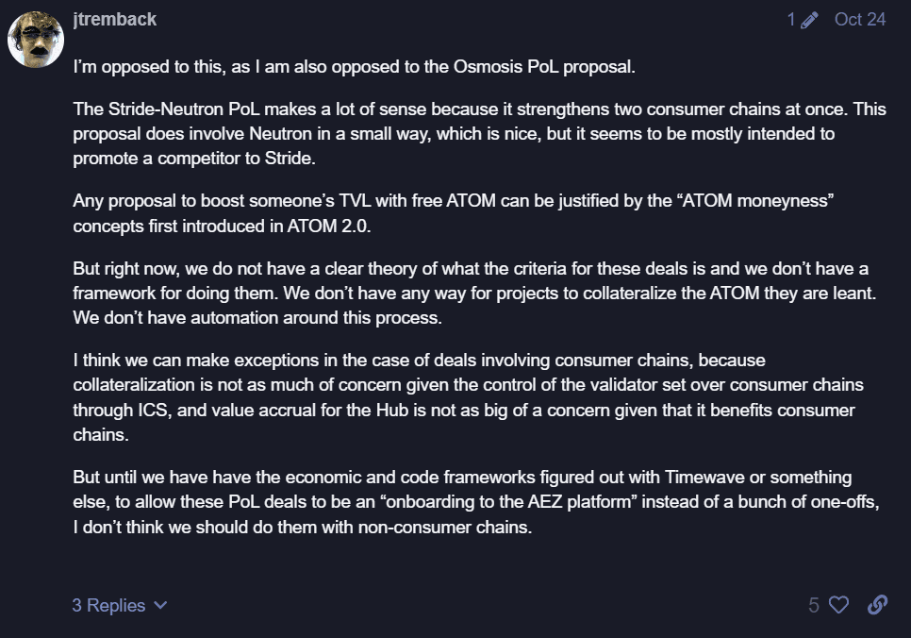Click the paragraph mentioning "ATOM moneyness"
Screen dimensions: 911x638
click(x=454, y=213)
